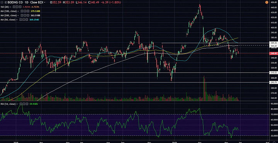Image resolution: width=278 pixels, height=143 pixels.
Task: Hide the RSI (14, close) indicator
Action: [21, 104]
